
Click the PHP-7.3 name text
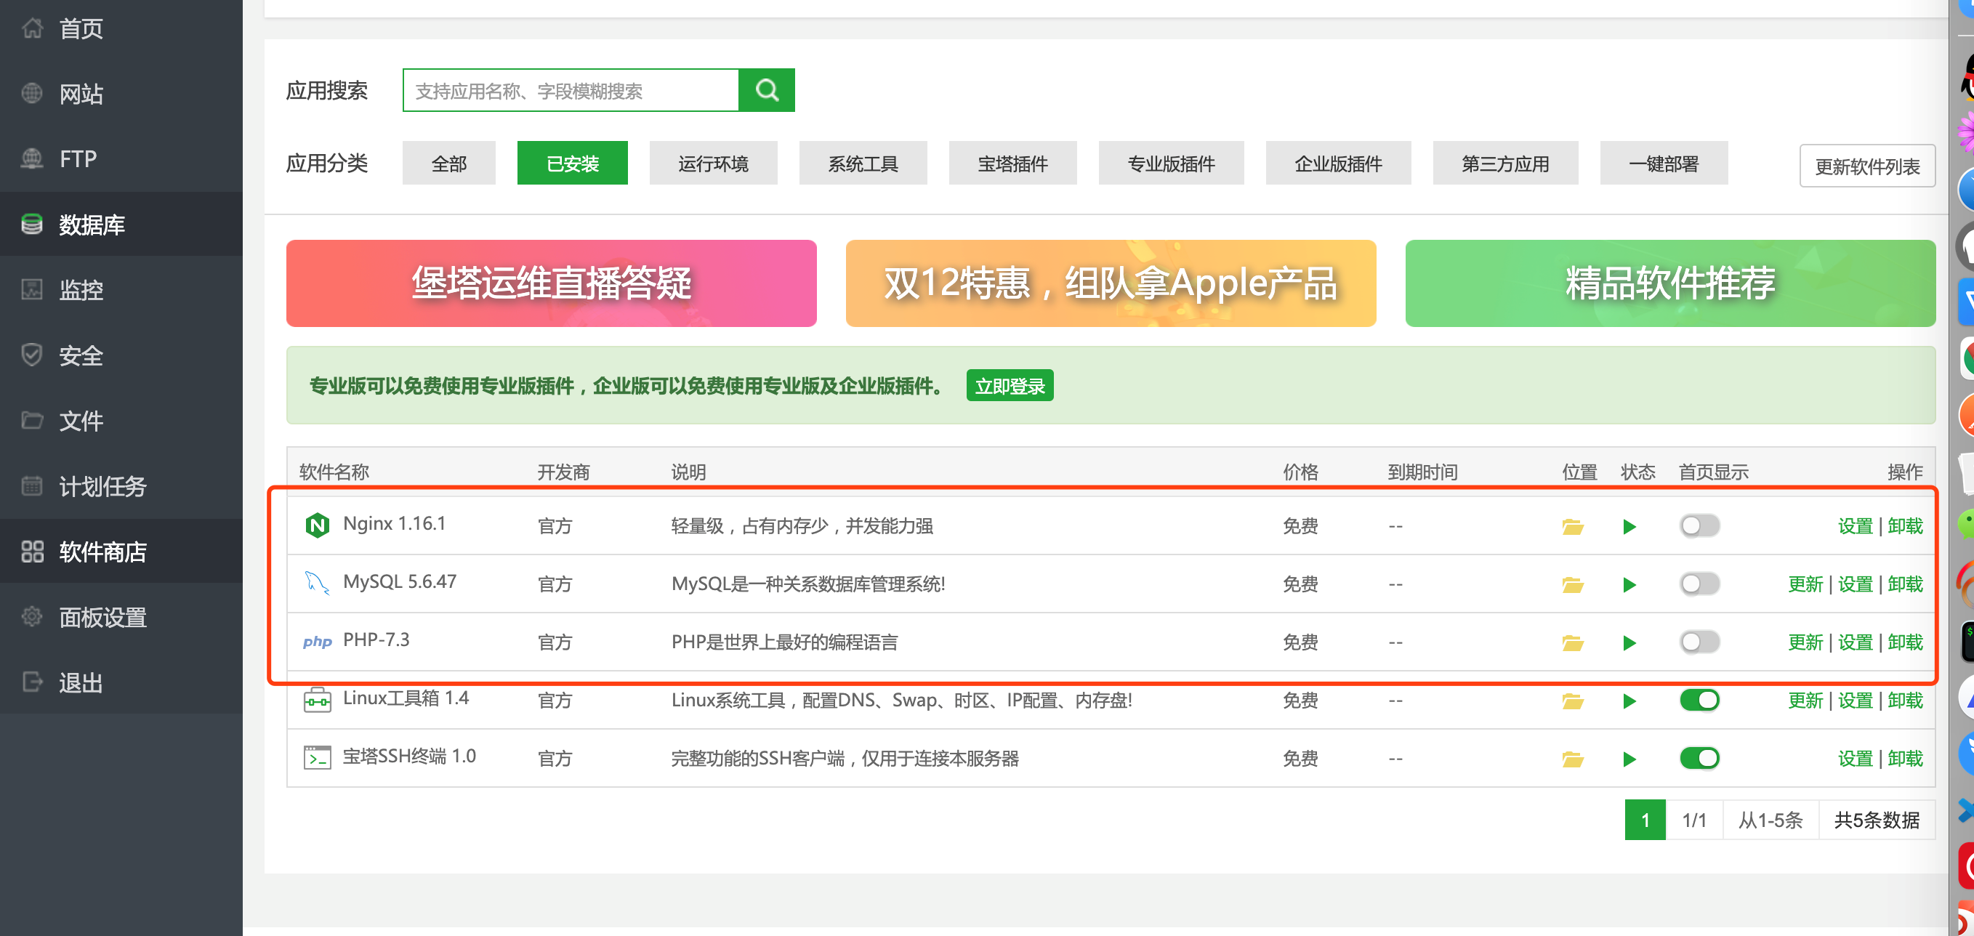pos(376,640)
